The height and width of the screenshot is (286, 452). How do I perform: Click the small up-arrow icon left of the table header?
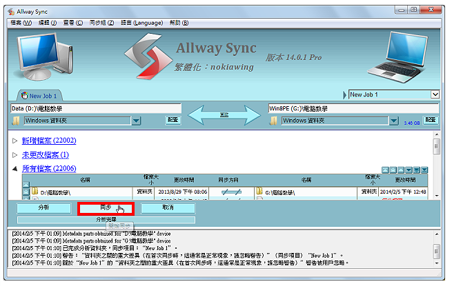click(x=26, y=184)
